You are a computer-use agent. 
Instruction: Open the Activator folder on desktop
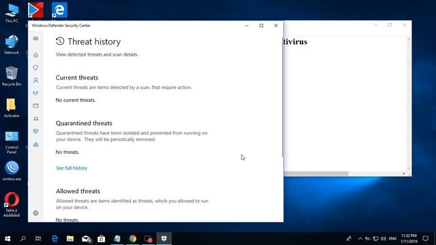[x=12, y=108]
